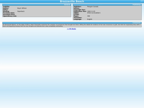Click the comments text about Hope Clearwater

tap(72, 25)
